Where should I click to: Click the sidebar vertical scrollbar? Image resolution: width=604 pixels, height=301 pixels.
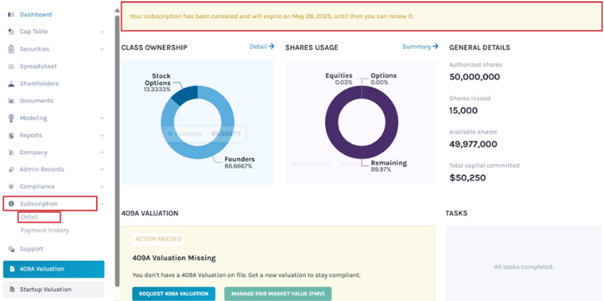[117, 150]
